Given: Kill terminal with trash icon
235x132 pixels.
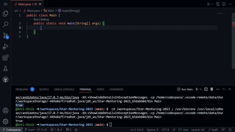Looking at the screenshot, I should click(x=211, y=89).
